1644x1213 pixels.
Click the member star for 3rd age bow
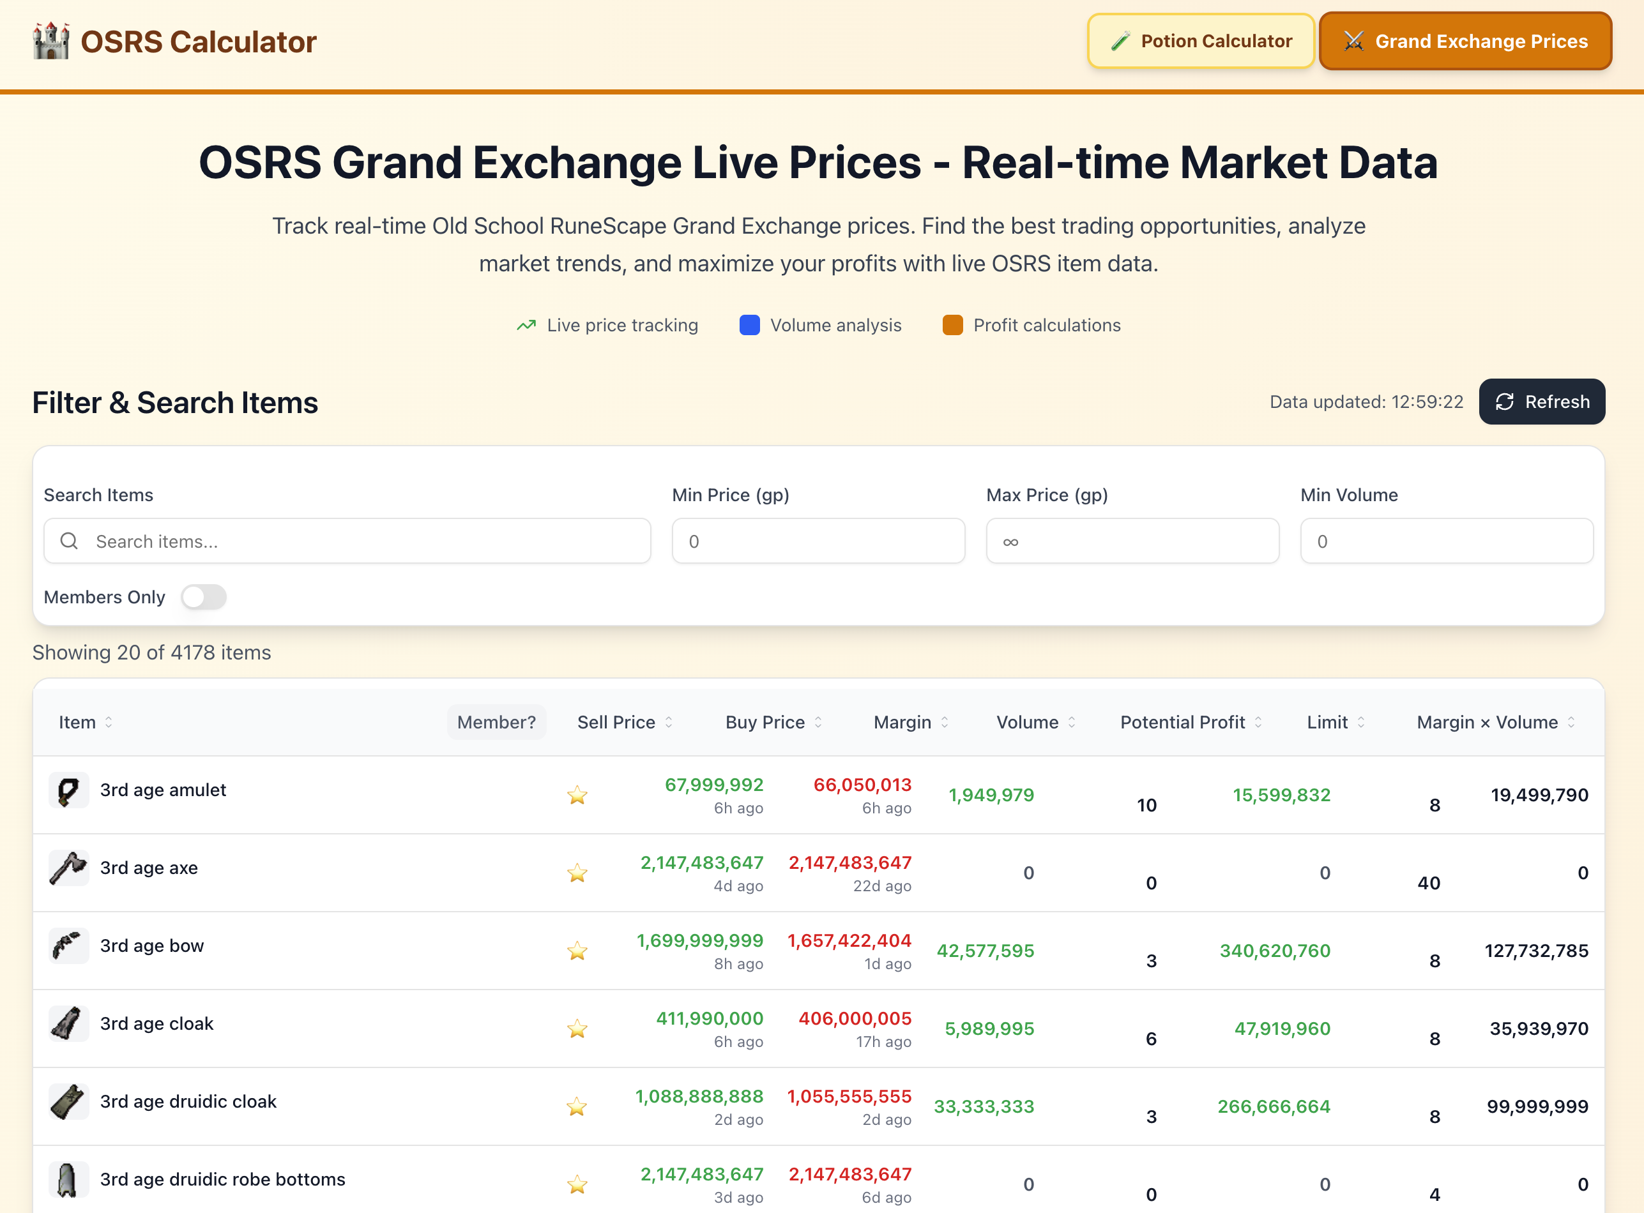pos(577,951)
